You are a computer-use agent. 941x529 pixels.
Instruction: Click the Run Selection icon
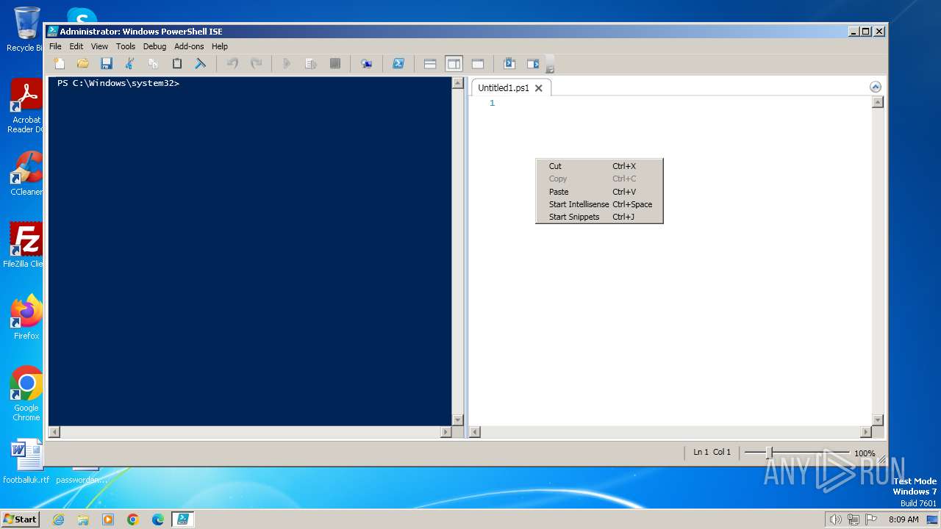coord(311,64)
